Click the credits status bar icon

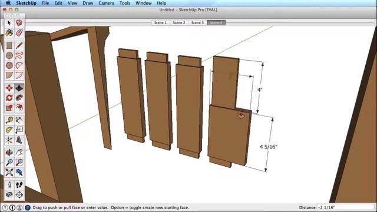coord(12,207)
